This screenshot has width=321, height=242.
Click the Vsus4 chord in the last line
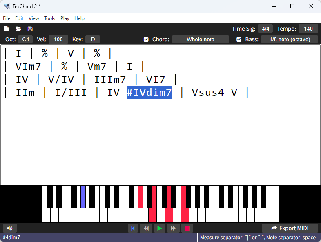coord(208,92)
